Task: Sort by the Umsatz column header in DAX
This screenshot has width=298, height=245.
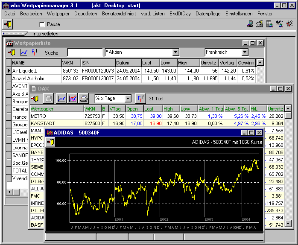Action: (275, 109)
